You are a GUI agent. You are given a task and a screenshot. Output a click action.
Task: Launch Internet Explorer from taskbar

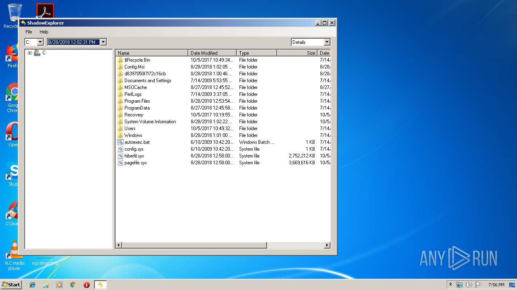point(32,285)
